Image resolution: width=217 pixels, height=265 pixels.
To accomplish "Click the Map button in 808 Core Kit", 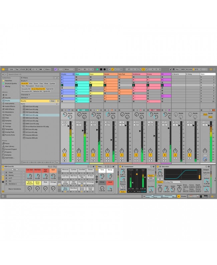I will coord(55,167).
